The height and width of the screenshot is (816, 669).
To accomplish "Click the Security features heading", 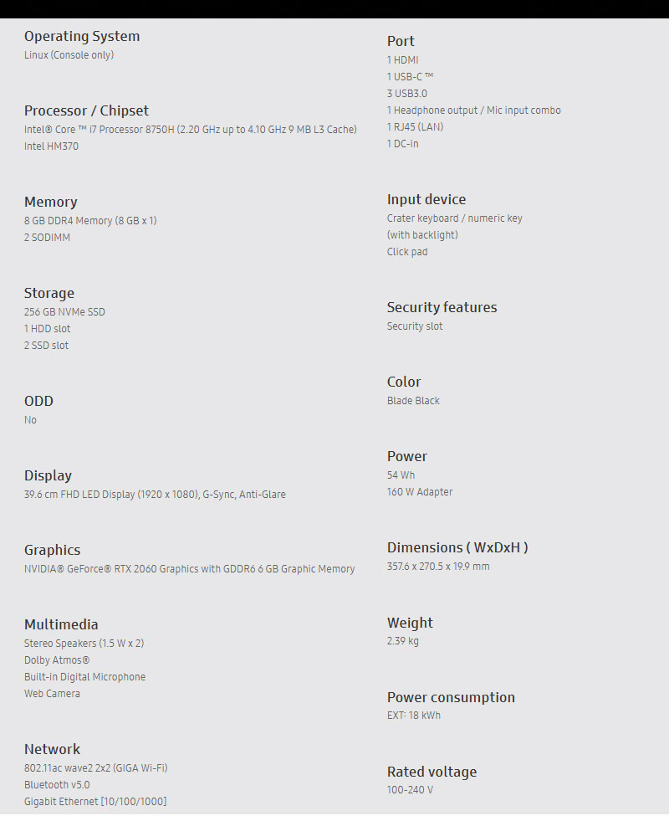I will (x=442, y=307).
